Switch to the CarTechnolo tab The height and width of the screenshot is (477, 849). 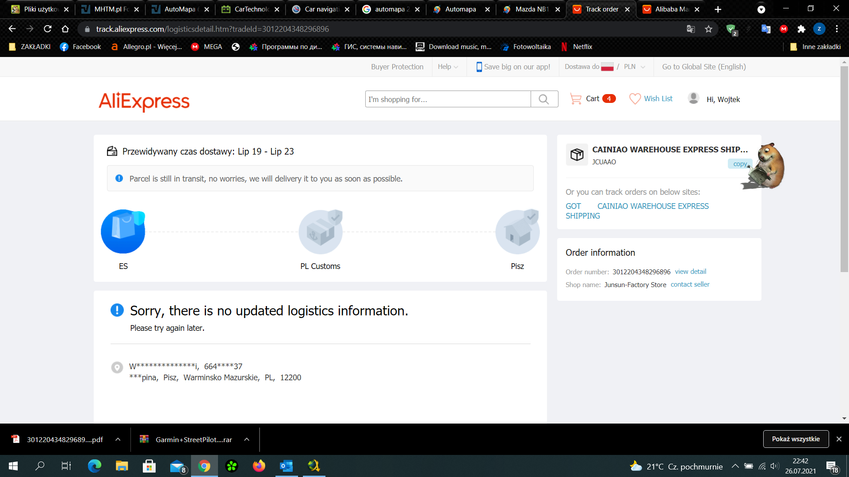251,9
